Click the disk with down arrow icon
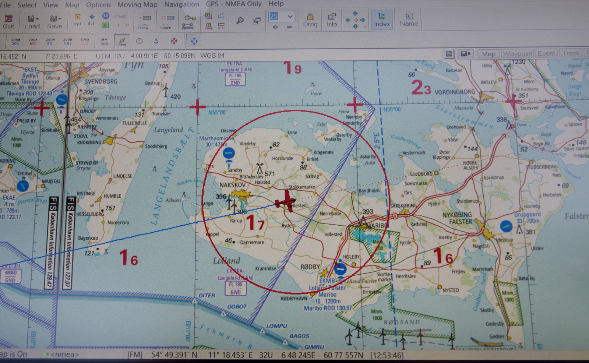Viewport: 589px width, 363px height. 466,54
